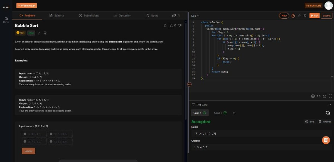Screen dimensions: 334x162
Task: Start the stopwatch timer icon
Action: [293, 16]
